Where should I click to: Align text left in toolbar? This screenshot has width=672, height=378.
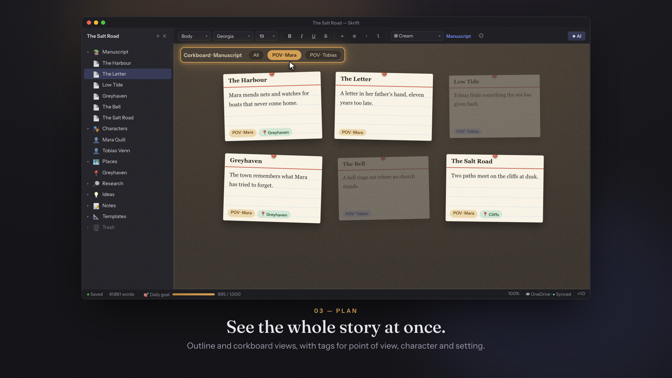point(342,36)
